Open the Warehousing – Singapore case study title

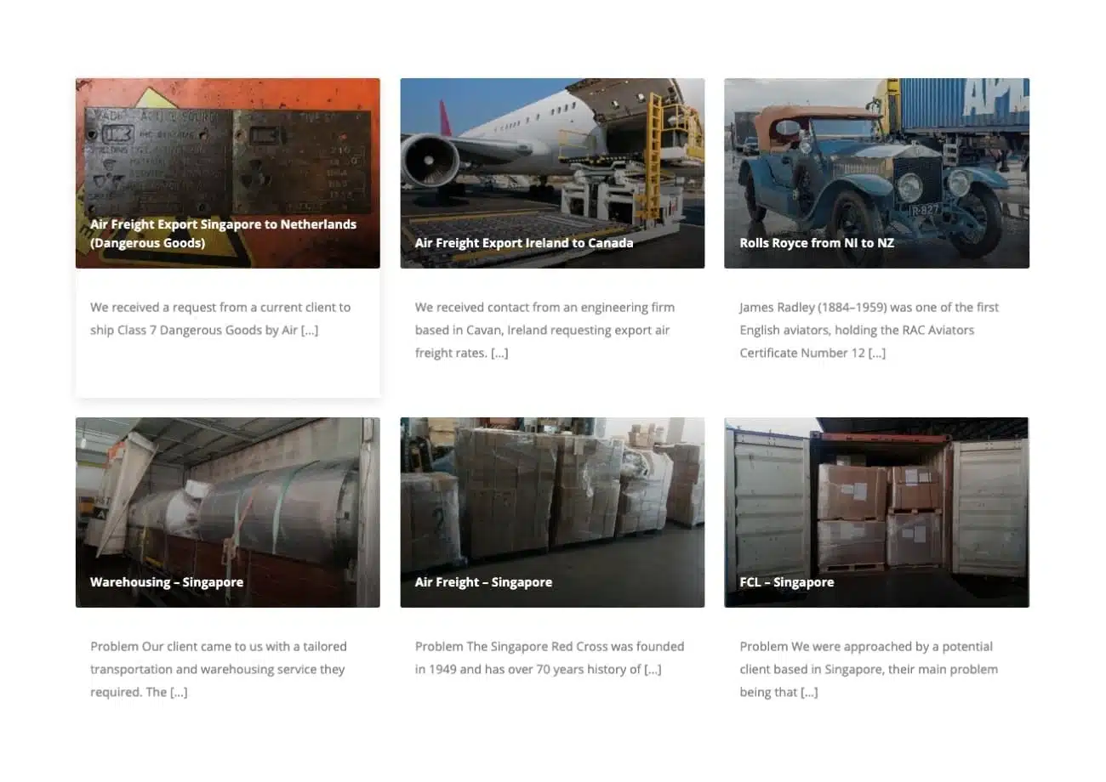point(167,582)
